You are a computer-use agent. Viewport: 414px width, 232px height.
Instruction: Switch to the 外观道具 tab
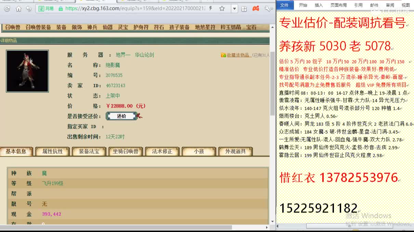[235, 151]
